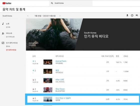The image size is (140, 106).
Task: Click the music note songs icon
Action: pyautogui.click(x=3, y=24)
